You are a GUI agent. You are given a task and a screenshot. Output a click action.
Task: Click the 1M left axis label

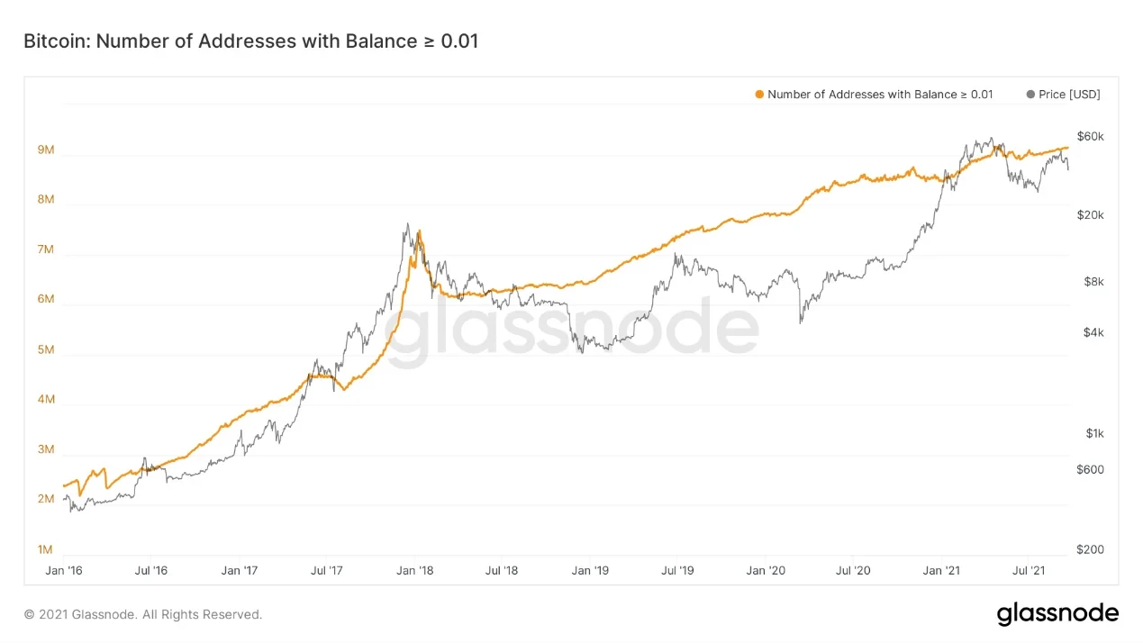pyautogui.click(x=46, y=549)
